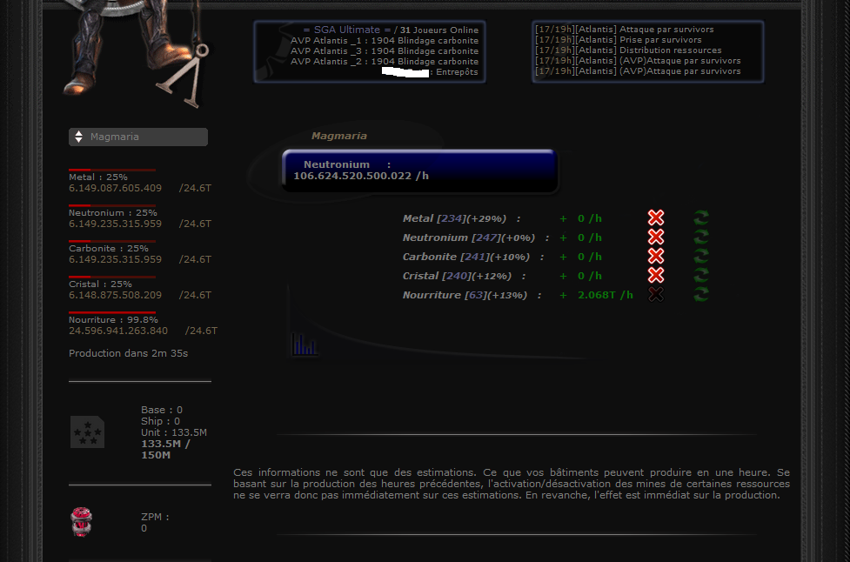This screenshot has width=850, height=562.
Task: Click green refresh arrows on Neutronium row
Action: point(701,237)
